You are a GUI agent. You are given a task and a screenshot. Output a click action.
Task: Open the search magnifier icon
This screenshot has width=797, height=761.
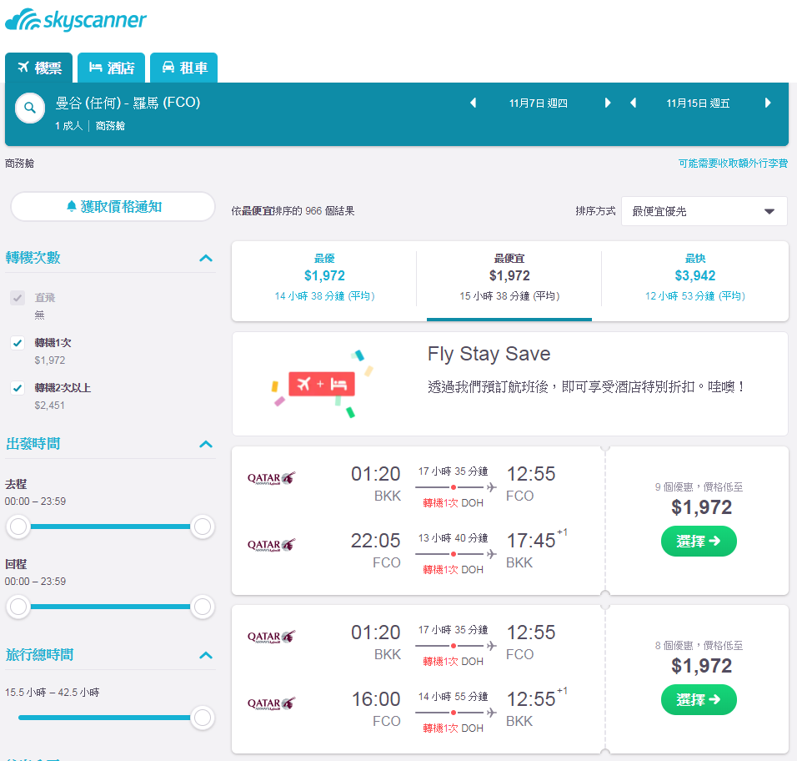coord(30,108)
